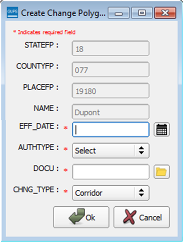Image resolution: width=183 pixels, height=242 pixels.
Task: Select the COUNTYFP field showing 077
Action: pyautogui.click(x=110, y=69)
